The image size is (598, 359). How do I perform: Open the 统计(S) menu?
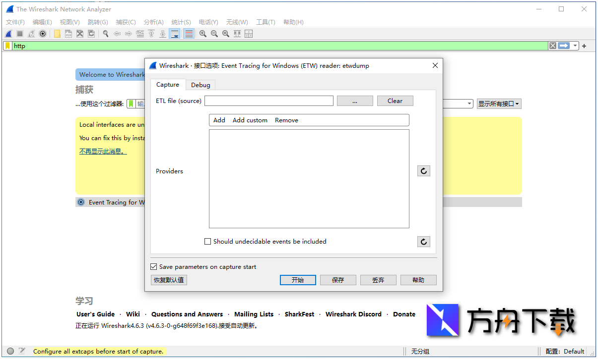(x=181, y=22)
